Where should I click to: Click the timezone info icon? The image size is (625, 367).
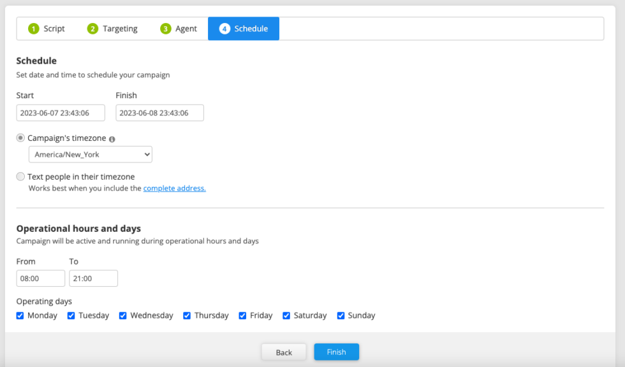pos(112,139)
